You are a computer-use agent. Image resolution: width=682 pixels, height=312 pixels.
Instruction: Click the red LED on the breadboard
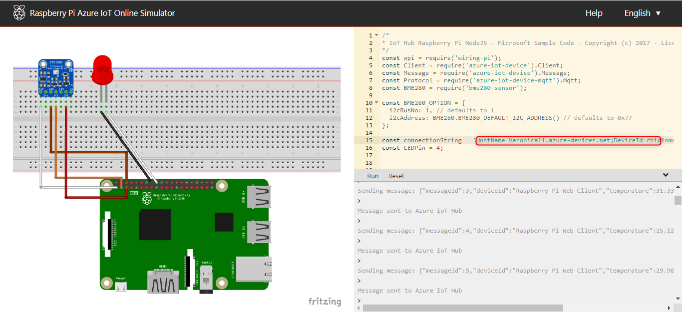click(x=102, y=70)
